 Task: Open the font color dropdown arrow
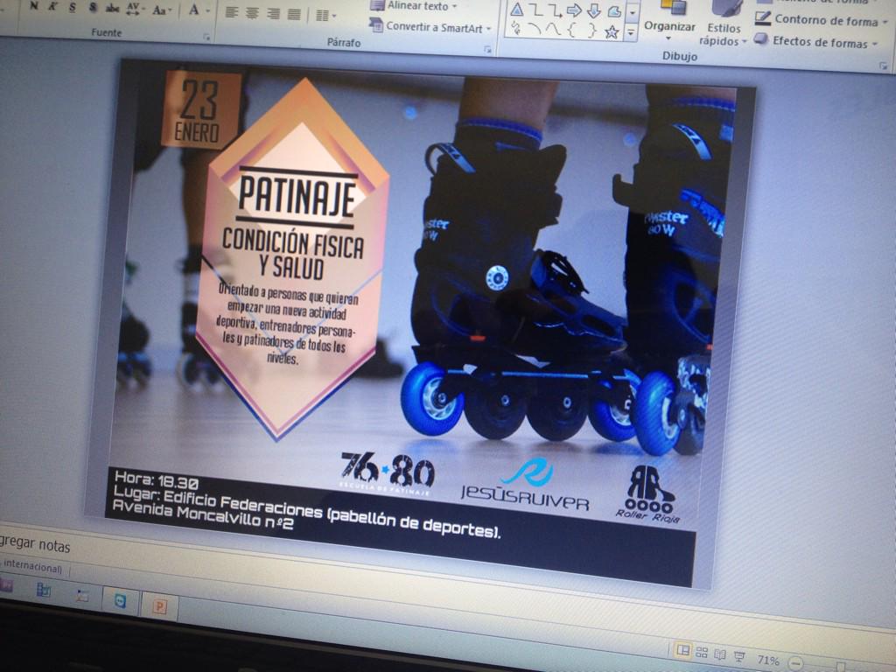coord(208,11)
